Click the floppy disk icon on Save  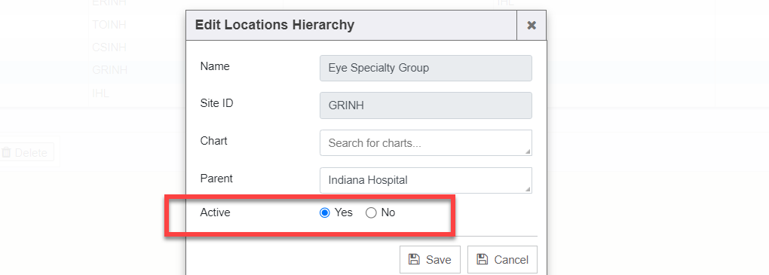pos(415,259)
